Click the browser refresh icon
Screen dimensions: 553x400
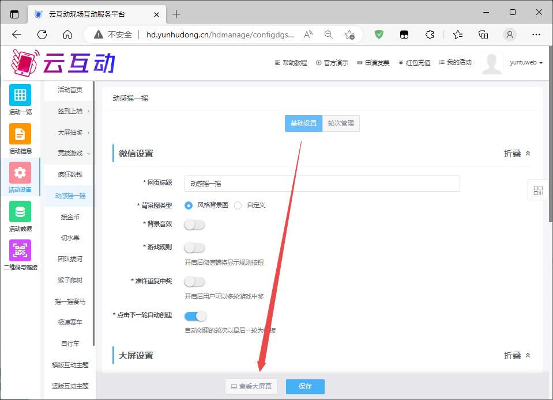pos(42,35)
